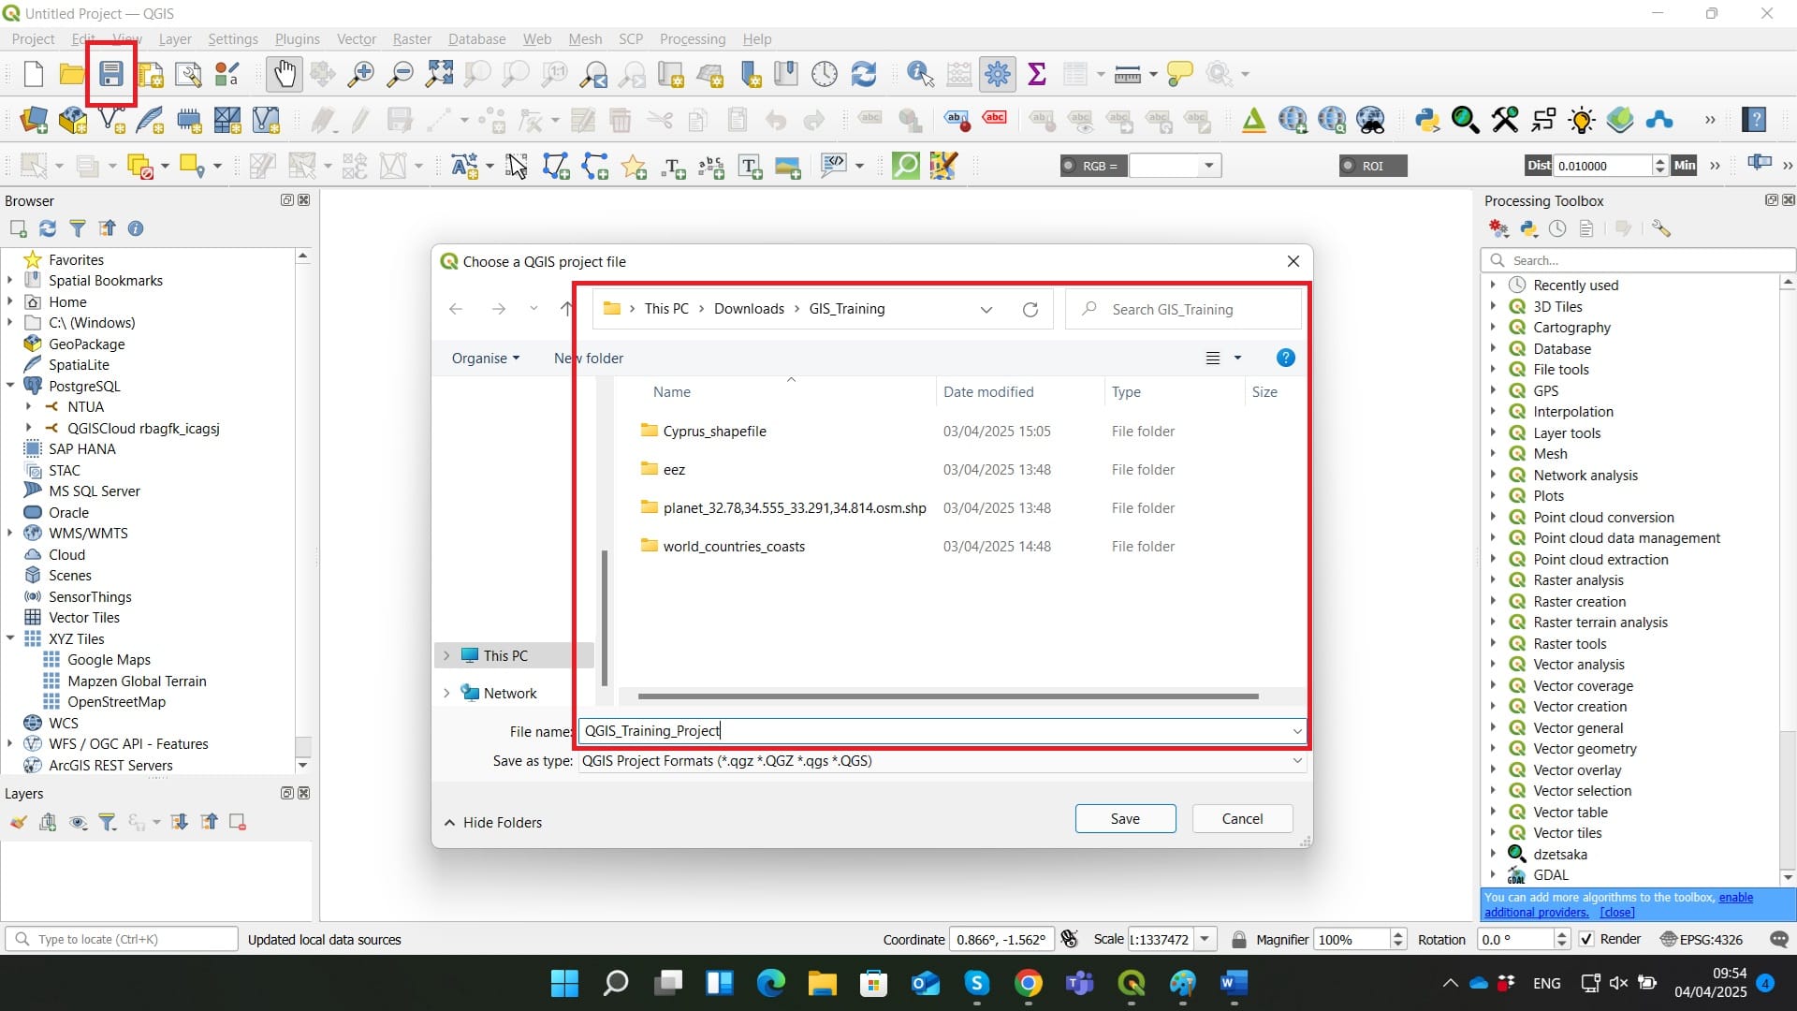Viewport: 1797px width, 1011px height.
Task: Open the Save as type dropdown
Action: pyautogui.click(x=1297, y=761)
